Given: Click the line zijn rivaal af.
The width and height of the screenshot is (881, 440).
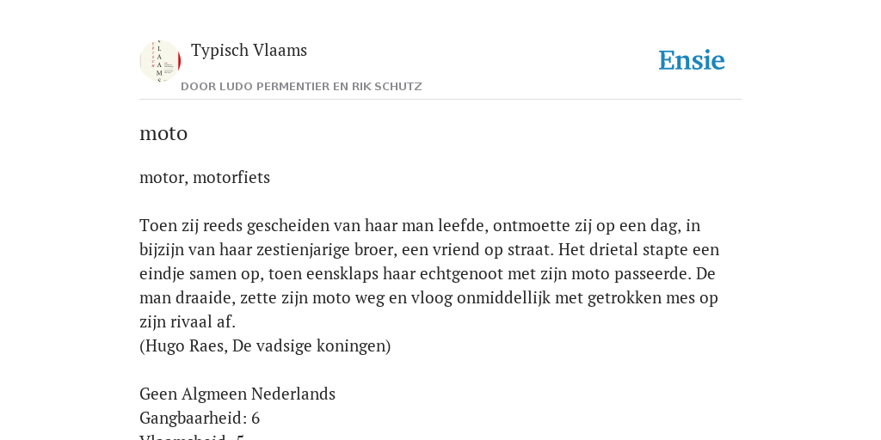Looking at the screenshot, I should (x=188, y=322).
